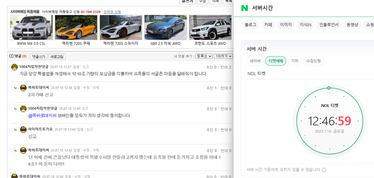Choose the 기자 server time chip
The width and height of the screenshot is (374, 178).
tap(295, 61)
